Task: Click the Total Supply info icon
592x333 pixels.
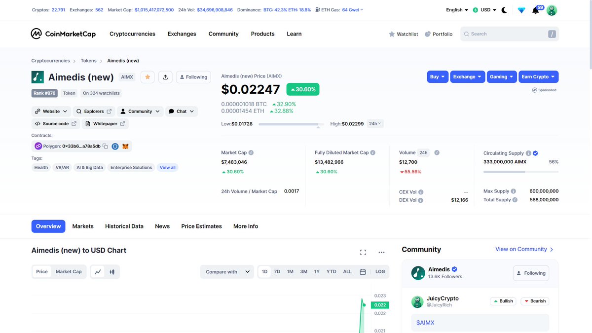Action: [515, 200]
